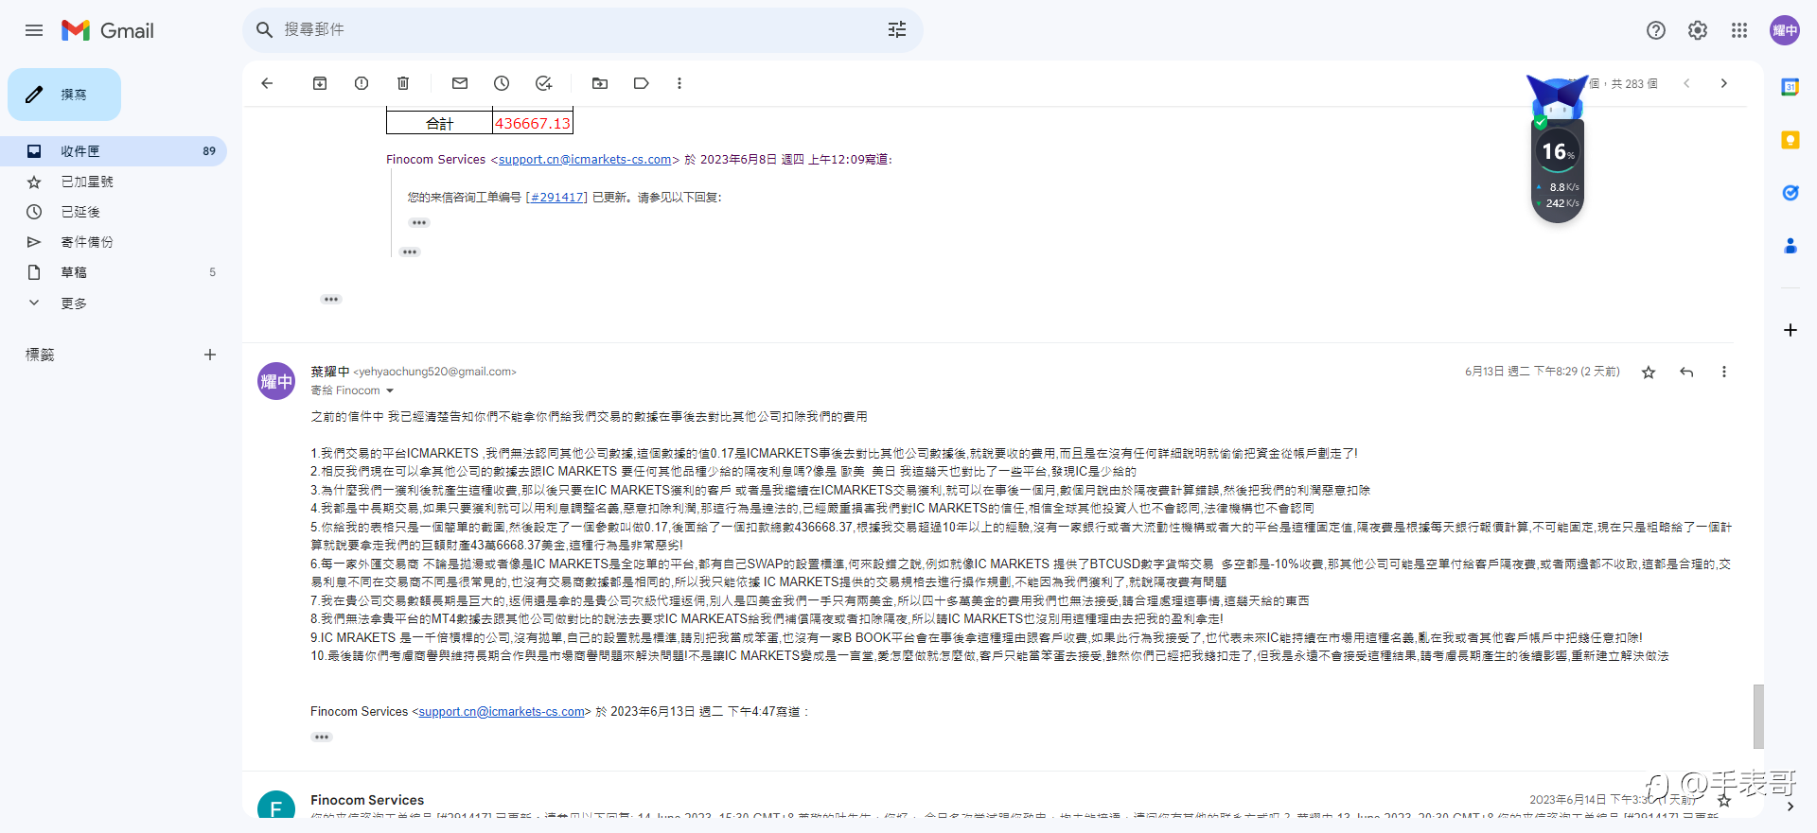
Task: Expand trimmed content below 工单 reply
Action: [419, 223]
